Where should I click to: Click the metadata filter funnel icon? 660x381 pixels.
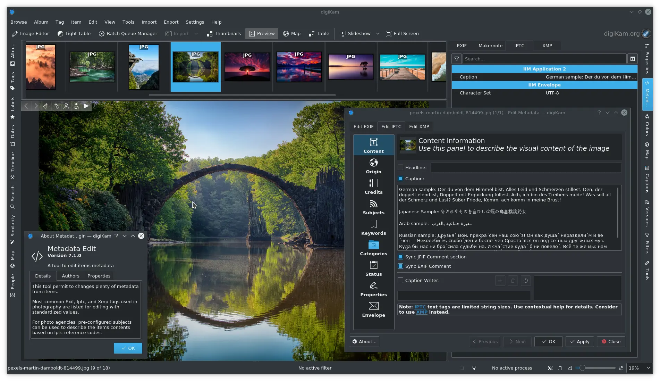[x=457, y=59]
